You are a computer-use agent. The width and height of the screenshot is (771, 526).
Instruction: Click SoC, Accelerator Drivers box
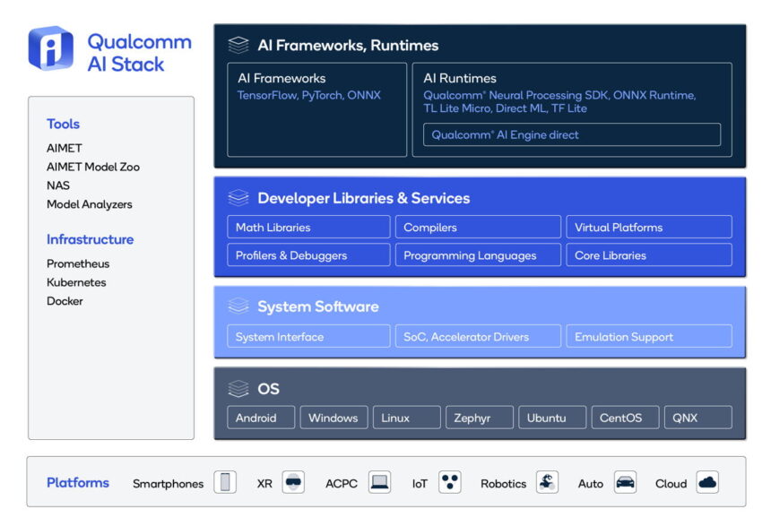pyautogui.click(x=478, y=337)
